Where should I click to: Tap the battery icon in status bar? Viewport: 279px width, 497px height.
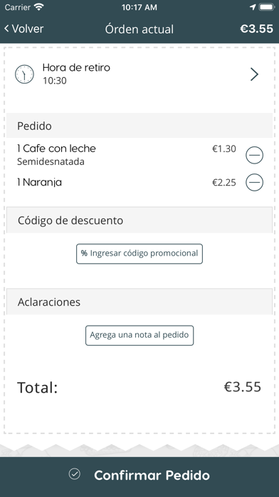pos(267,7)
